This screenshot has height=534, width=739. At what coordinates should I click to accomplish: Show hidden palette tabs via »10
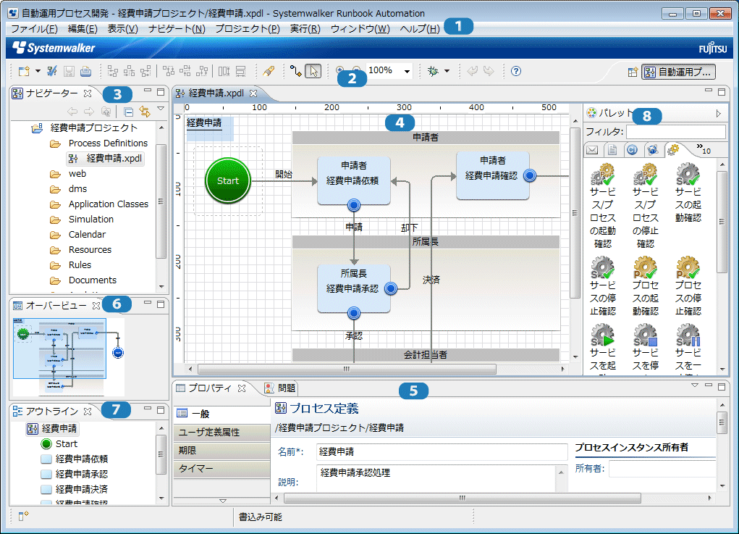pyautogui.click(x=704, y=149)
